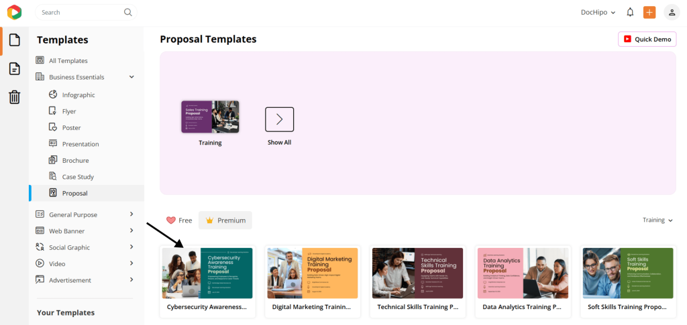Click the search magnifier icon

point(128,12)
